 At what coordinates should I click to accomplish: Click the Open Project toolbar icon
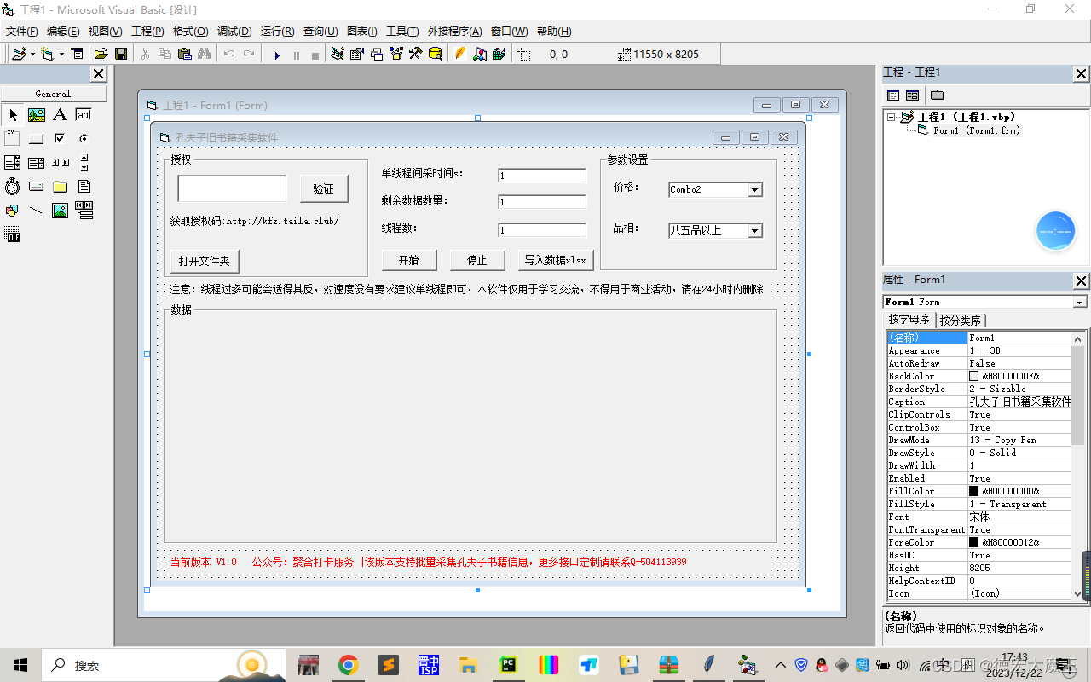coord(101,54)
